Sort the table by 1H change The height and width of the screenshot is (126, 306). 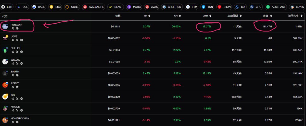click(149, 16)
